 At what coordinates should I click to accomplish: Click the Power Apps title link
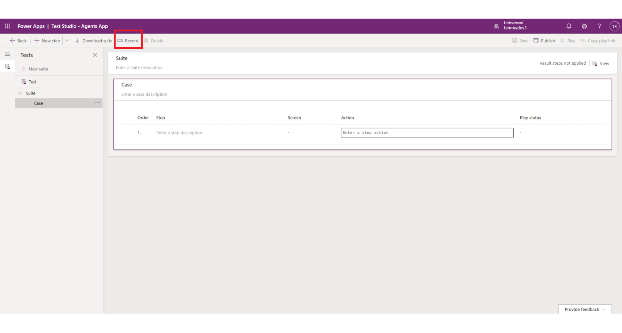point(31,26)
